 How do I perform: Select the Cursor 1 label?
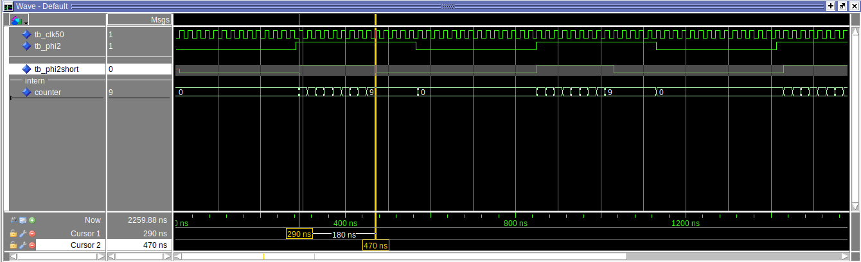click(85, 234)
